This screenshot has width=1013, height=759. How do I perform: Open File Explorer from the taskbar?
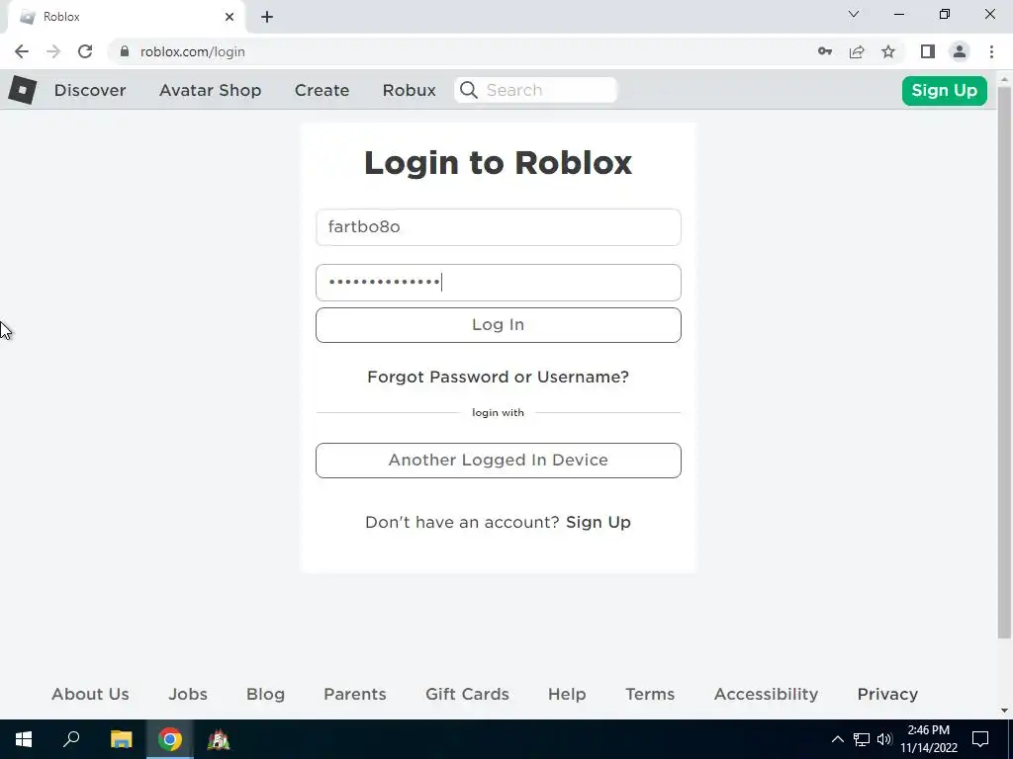121,739
